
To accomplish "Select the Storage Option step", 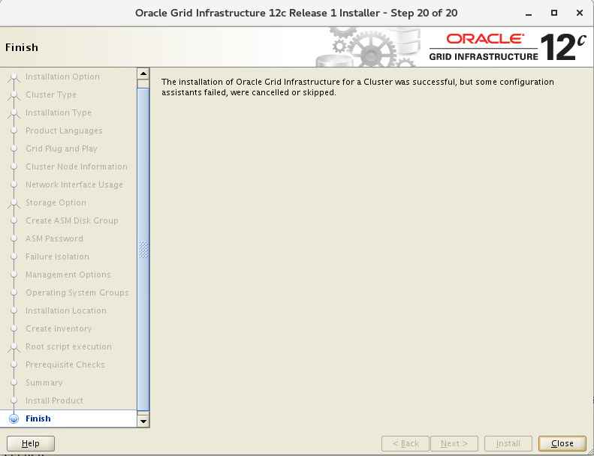I will pyautogui.click(x=56, y=202).
